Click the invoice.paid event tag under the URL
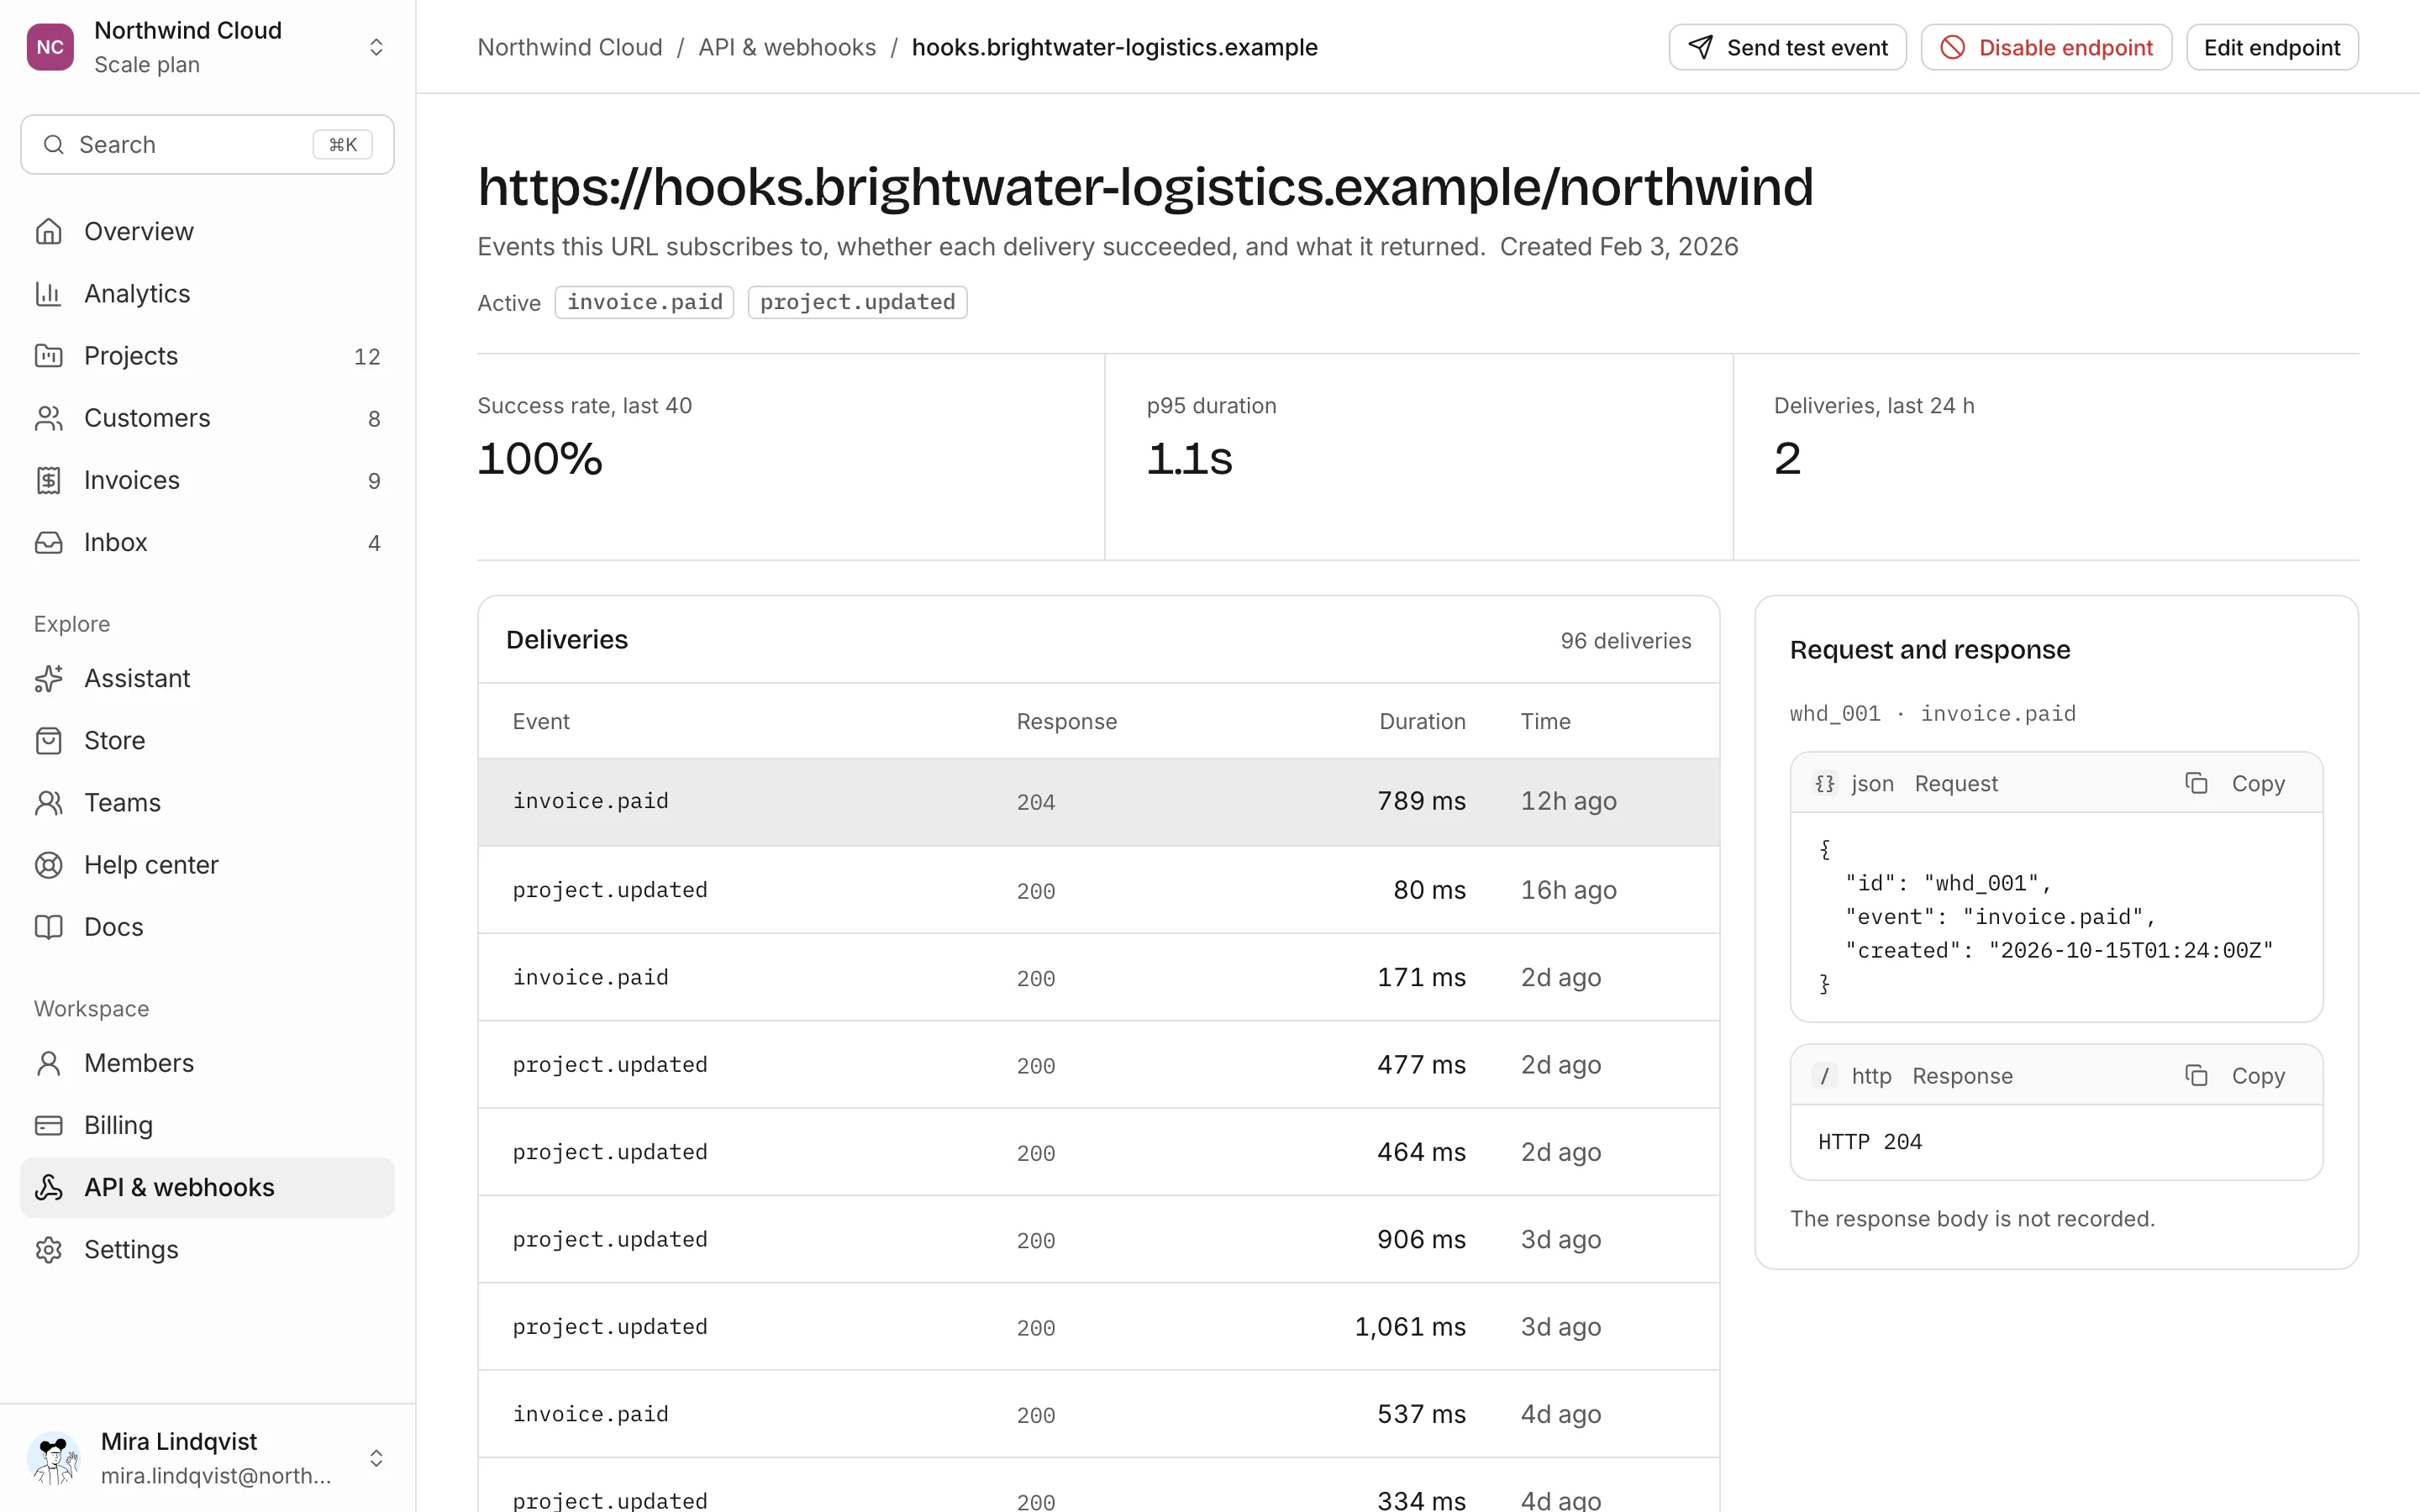This screenshot has height=1512, width=2420. point(644,302)
